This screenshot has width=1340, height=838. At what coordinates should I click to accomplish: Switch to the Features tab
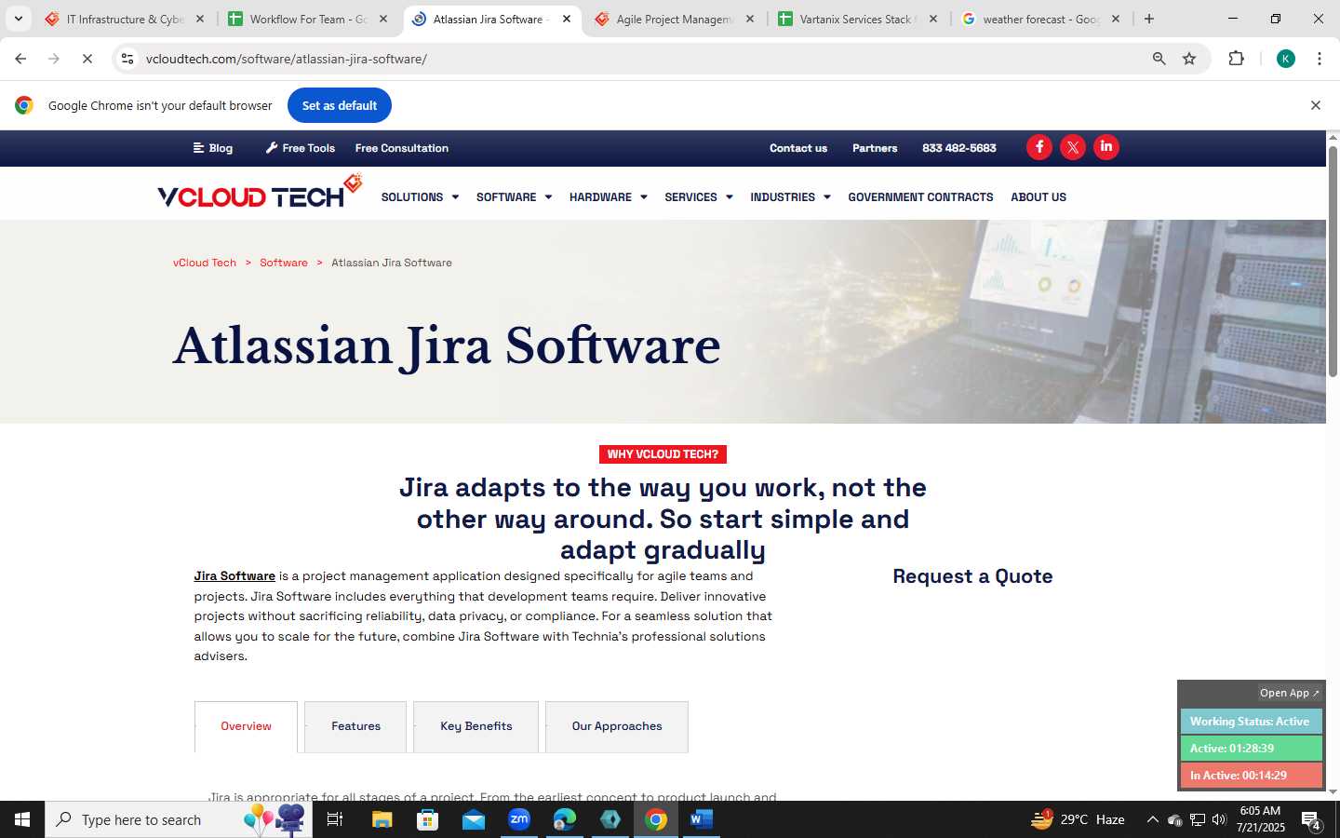point(355,726)
